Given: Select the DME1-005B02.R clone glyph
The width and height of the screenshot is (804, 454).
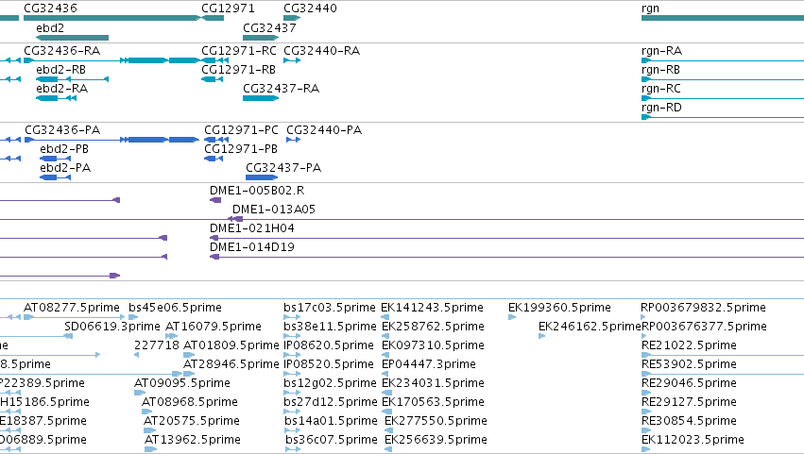Looking at the screenshot, I should tap(215, 200).
